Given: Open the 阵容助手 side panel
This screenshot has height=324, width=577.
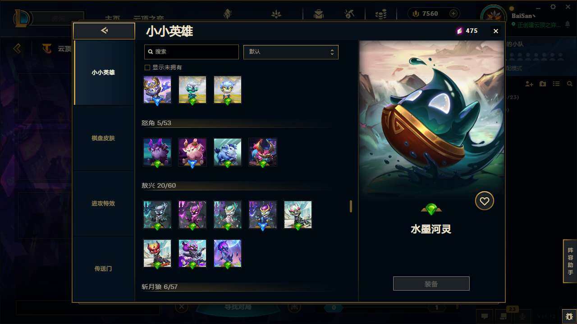Looking at the screenshot, I should click(570, 261).
